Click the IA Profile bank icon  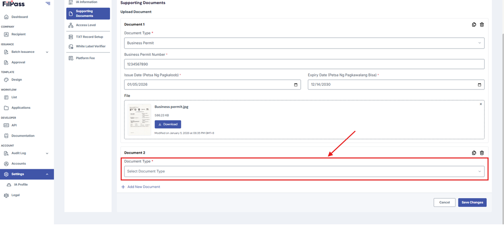pyautogui.click(x=9, y=185)
